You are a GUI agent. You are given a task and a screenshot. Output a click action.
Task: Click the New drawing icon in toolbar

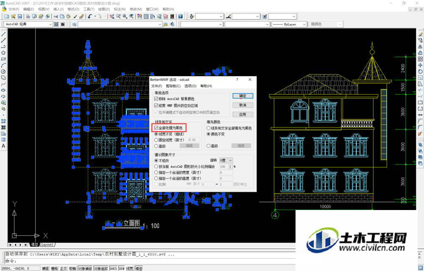pyautogui.click(x=7, y=17)
